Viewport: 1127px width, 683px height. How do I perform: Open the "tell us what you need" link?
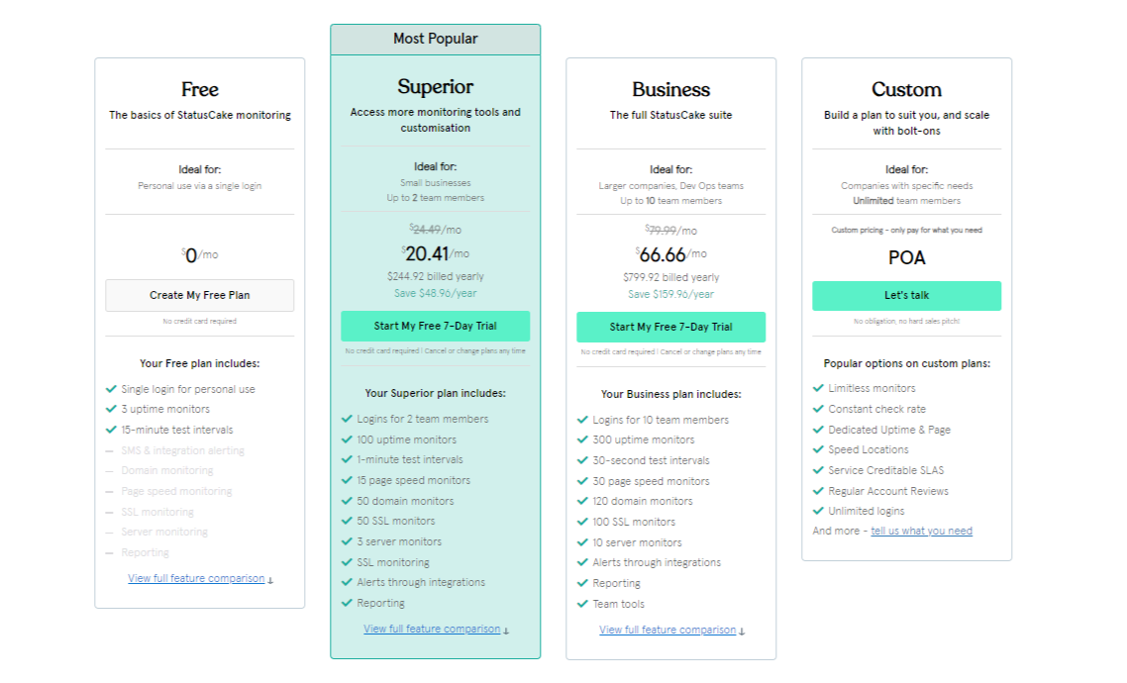click(921, 531)
